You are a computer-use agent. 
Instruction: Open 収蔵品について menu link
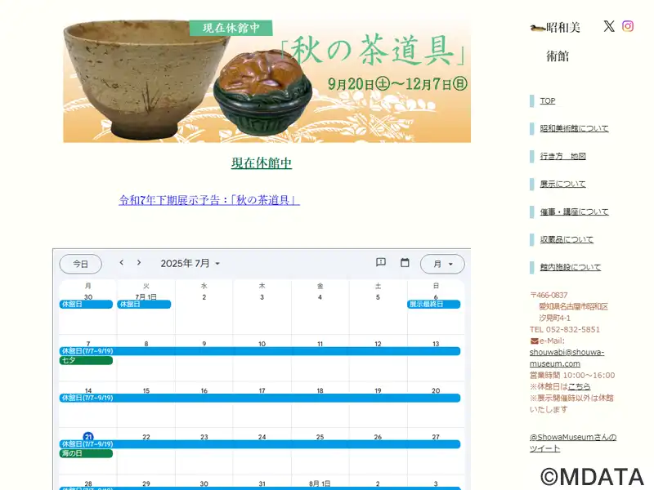tap(567, 239)
